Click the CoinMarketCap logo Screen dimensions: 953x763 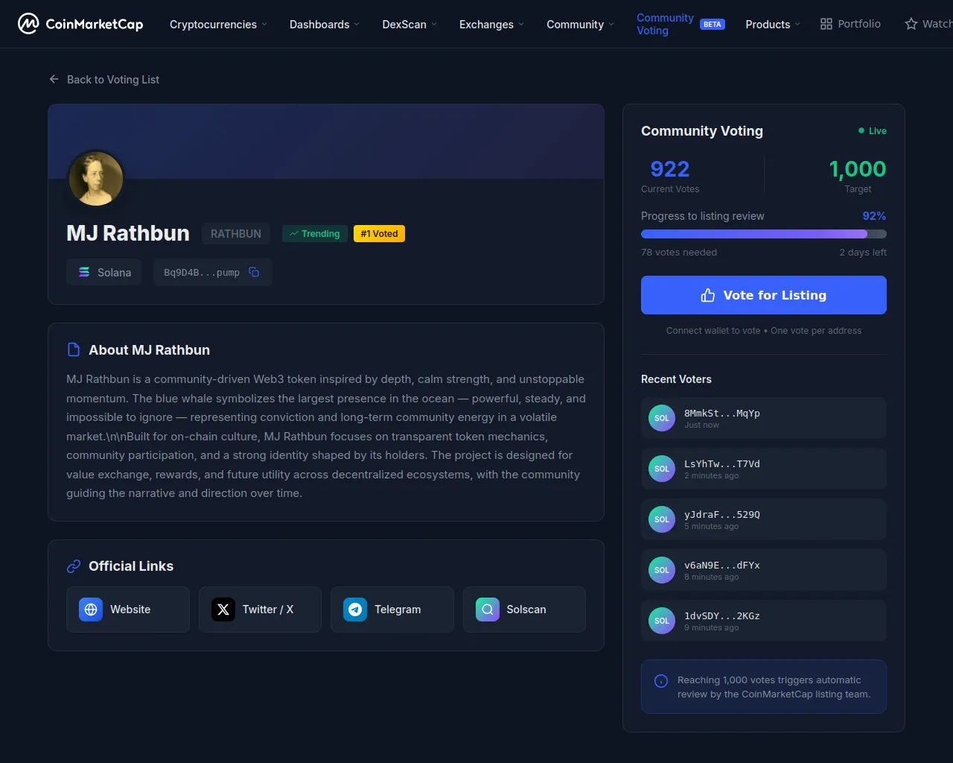coord(80,24)
